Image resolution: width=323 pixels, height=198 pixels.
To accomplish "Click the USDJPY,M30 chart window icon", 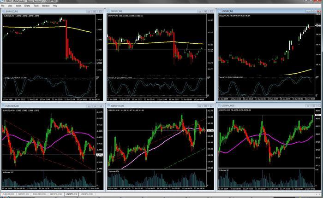I will 220,106.
